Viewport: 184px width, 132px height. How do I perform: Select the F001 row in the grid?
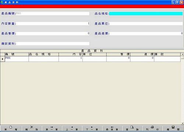click(x=93, y=59)
